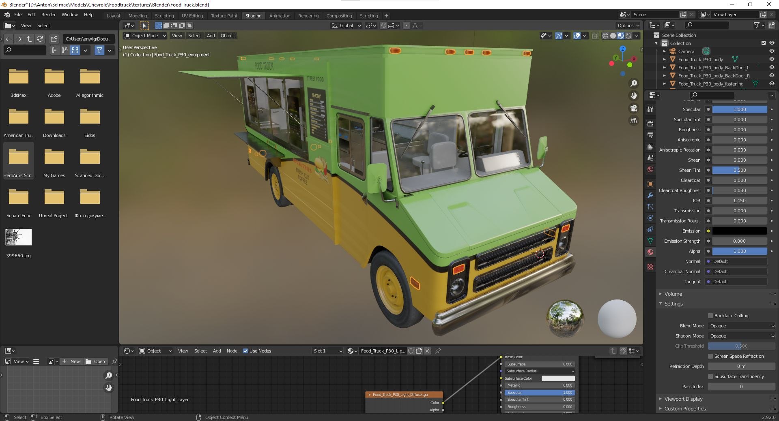
Task: Open the Window menu
Action: pos(69,15)
